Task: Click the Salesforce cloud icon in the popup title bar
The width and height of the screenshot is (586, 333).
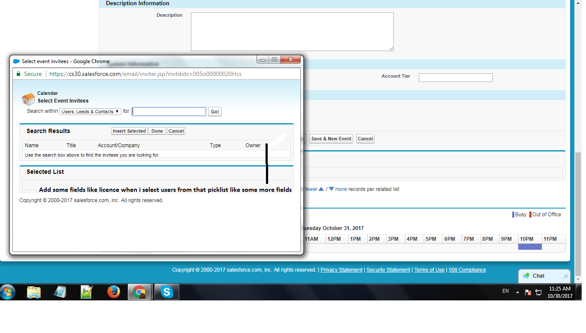Action: click(x=16, y=61)
